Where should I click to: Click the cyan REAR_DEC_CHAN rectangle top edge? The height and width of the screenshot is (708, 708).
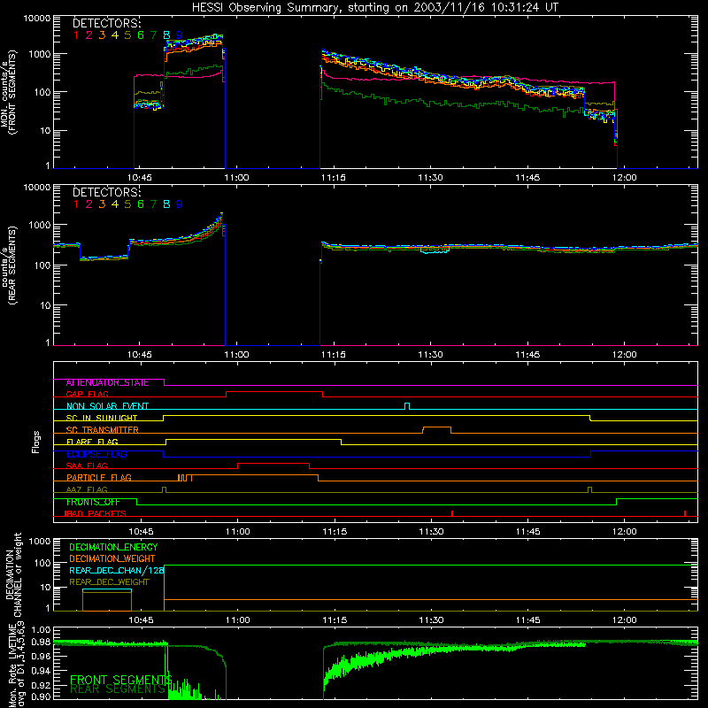107,589
